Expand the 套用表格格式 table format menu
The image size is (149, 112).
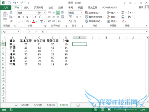[94, 17]
